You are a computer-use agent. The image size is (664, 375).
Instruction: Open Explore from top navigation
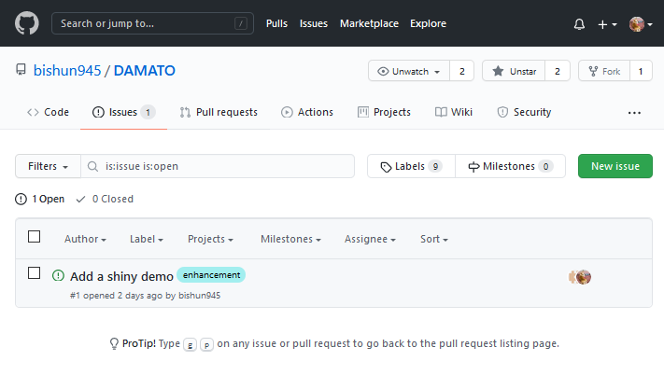pos(428,23)
